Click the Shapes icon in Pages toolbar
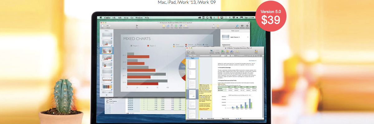 click(223, 52)
